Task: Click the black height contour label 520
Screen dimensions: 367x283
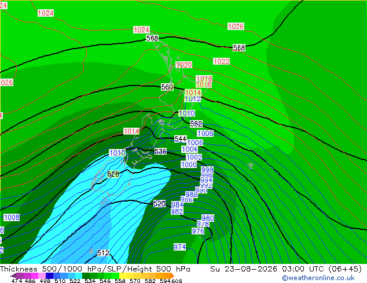Action: (x=159, y=204)
